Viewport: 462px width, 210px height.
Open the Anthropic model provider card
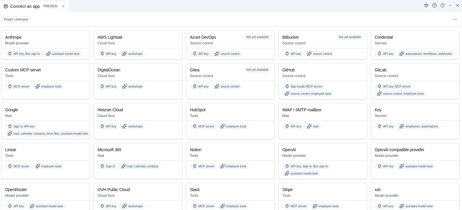46,45
